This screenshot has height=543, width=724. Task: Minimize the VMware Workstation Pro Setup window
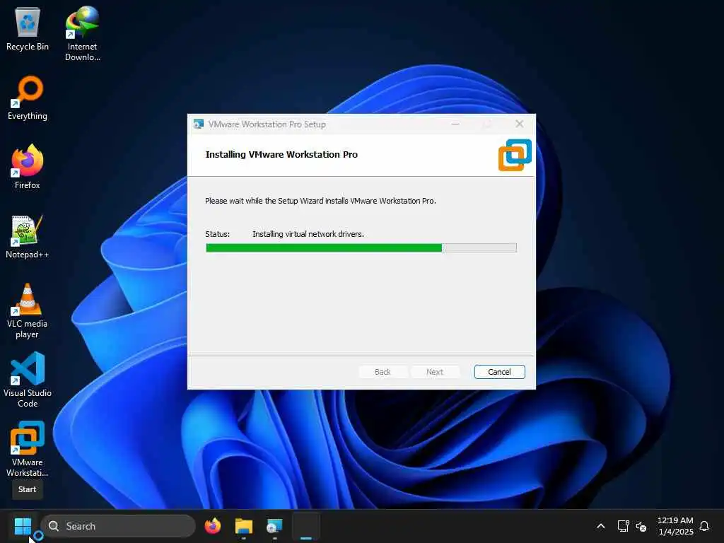click(455, 124)
